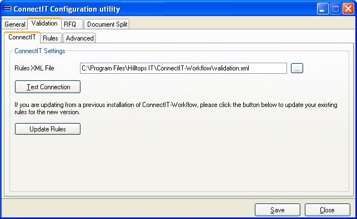357x219 pixels.
Task: Open the General tab
Action: [15, 24]
